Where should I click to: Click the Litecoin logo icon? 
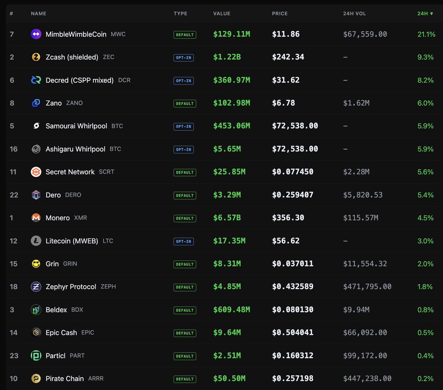point(36,241)
